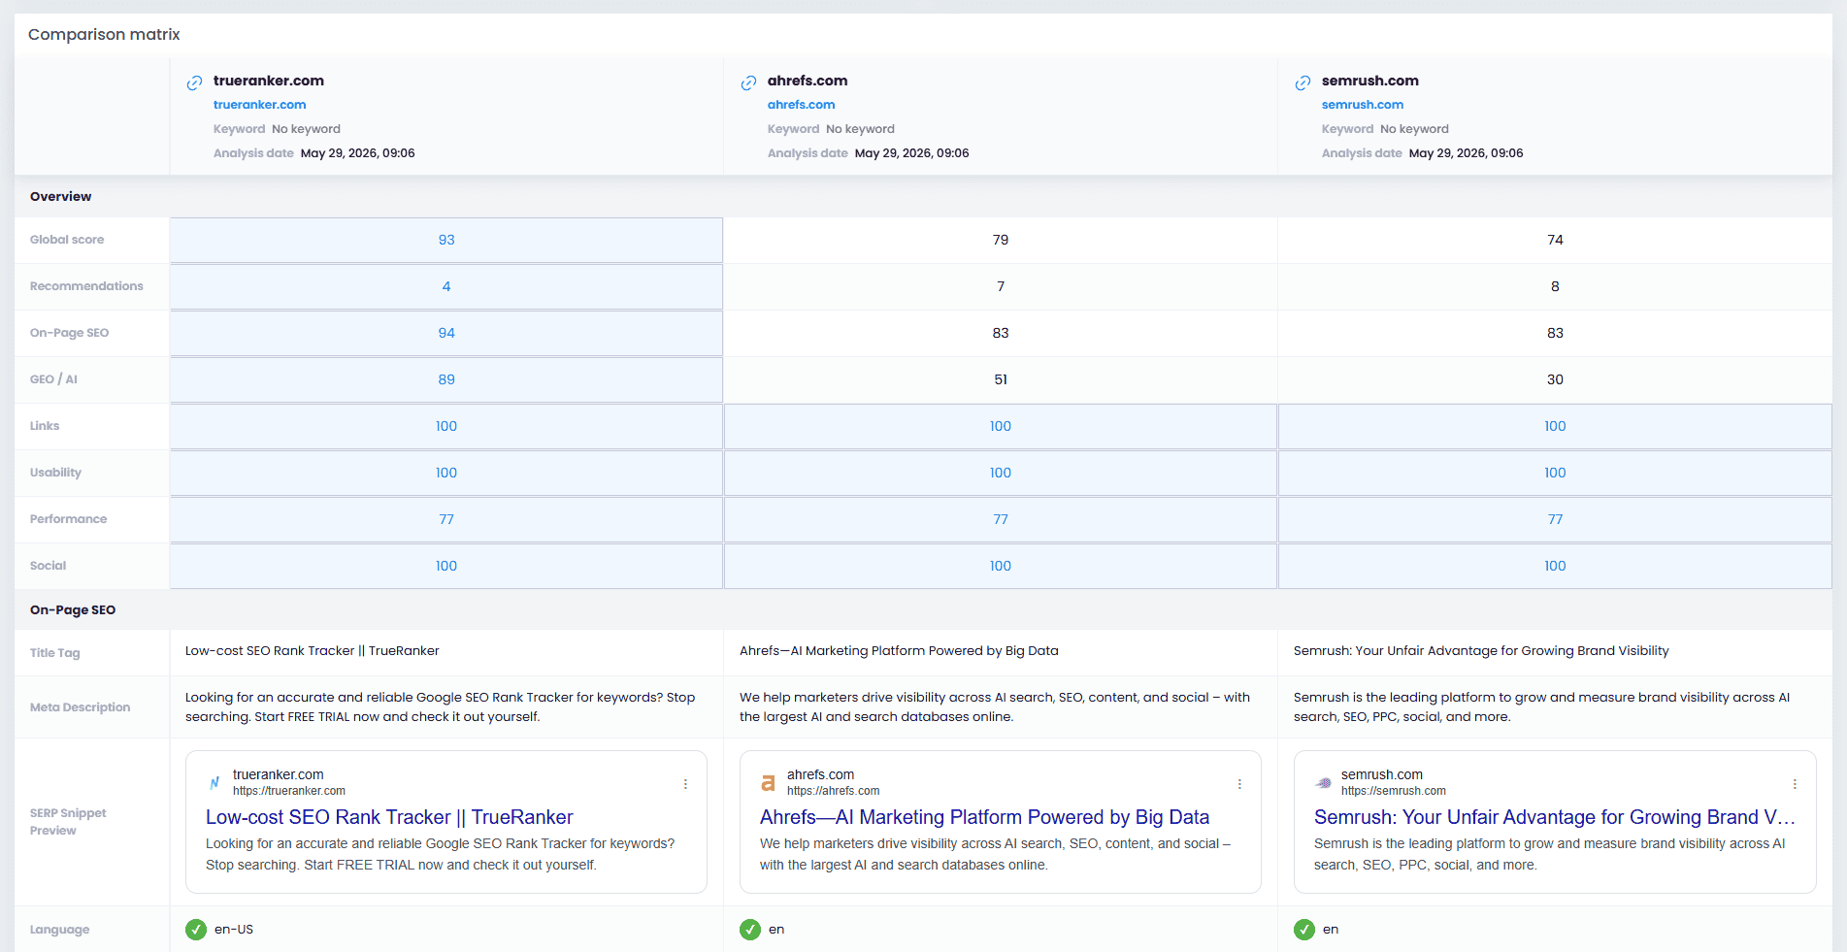Screen dimensions: 1847x952
Task: Click https://trueranker.com URL in snippet
Action: [x=289, y=791]
